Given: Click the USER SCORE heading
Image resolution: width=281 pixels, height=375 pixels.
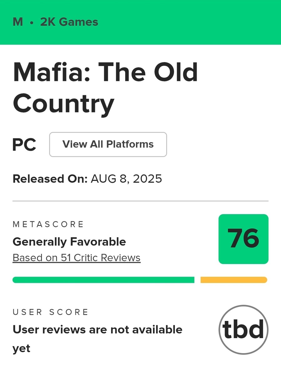Looking at the screenshot, I should pos(51,312).
